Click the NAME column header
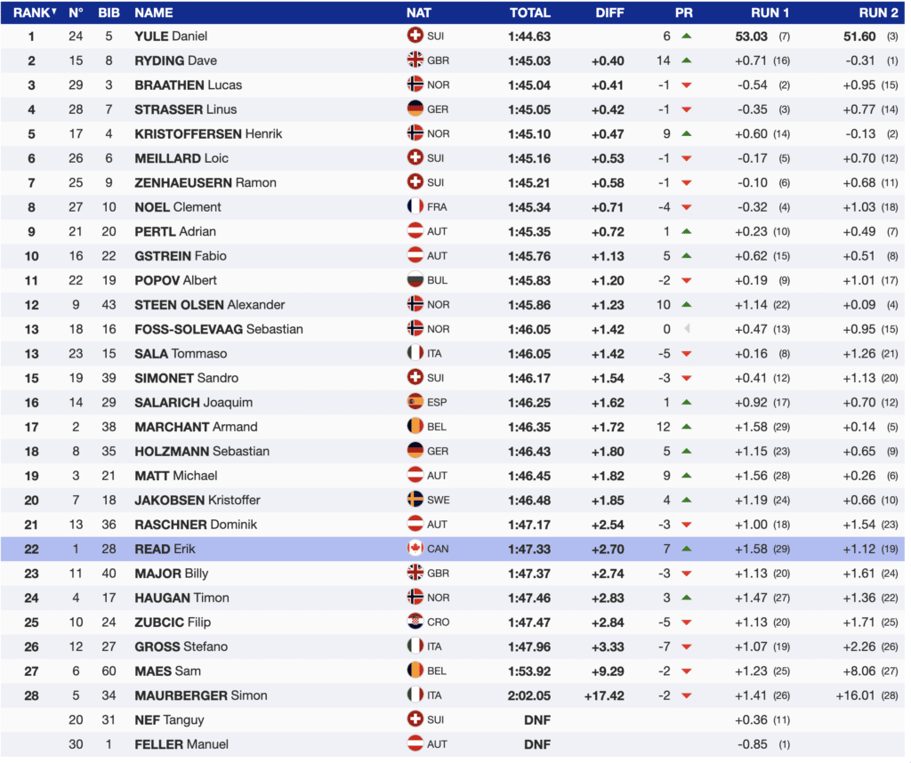Screen dimensions: 911x763 [x=154, y=12]
